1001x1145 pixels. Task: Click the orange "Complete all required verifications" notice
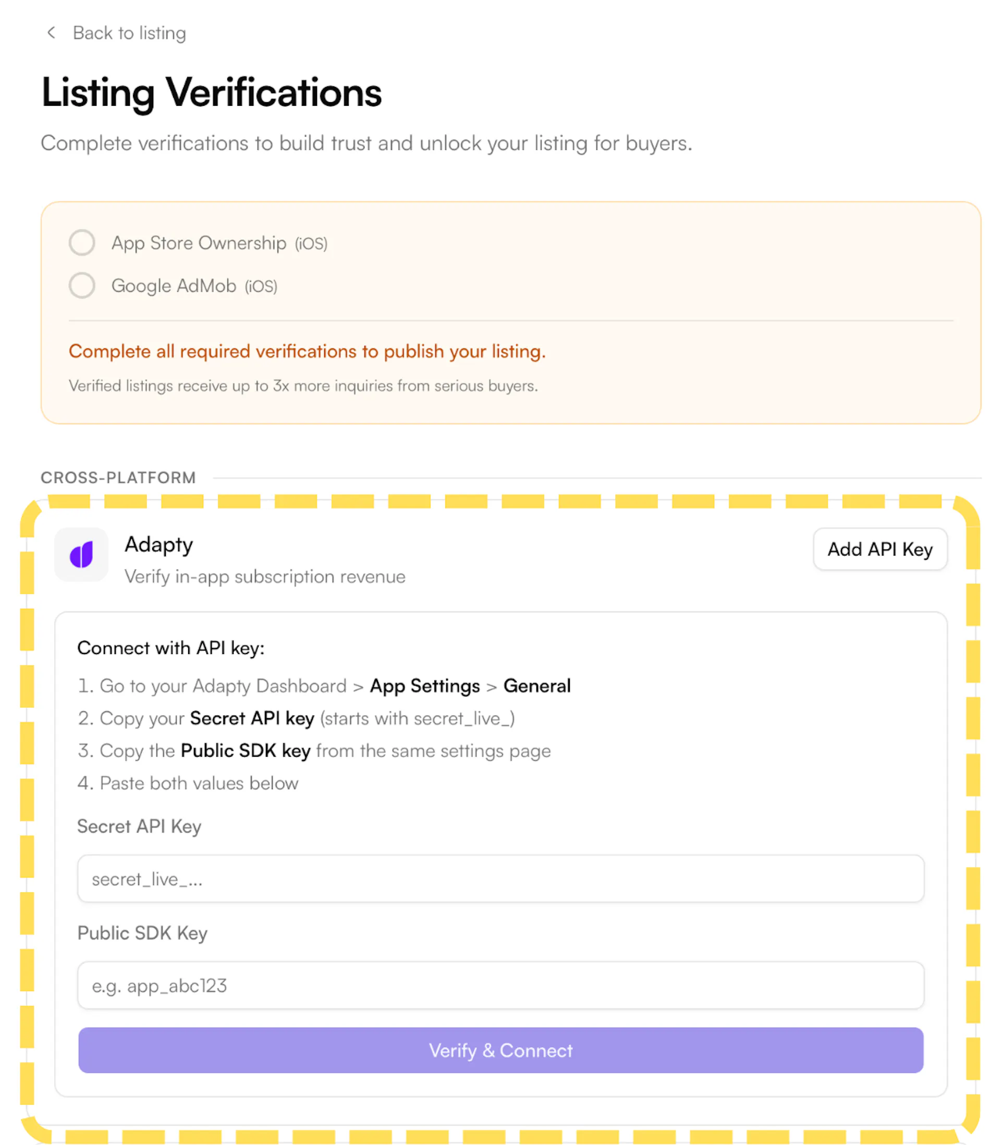307,352
